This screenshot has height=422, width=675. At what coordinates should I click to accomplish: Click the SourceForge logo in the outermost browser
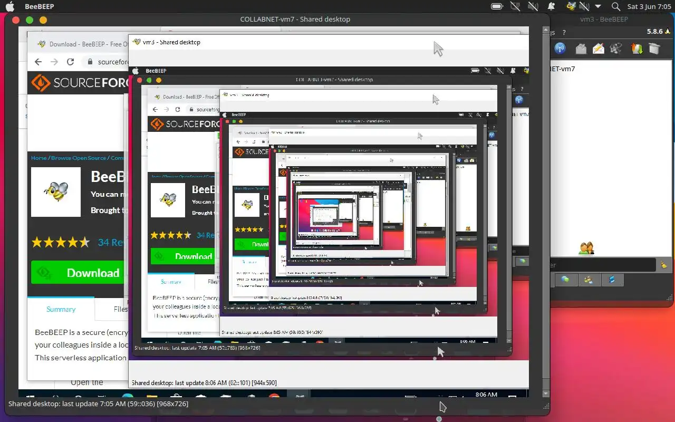point(79,83)
